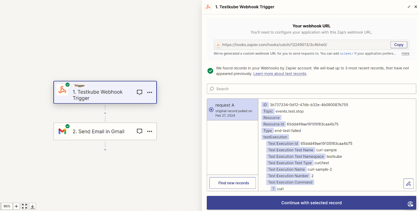Click the Search records field
Screen dimensions: 419x211
tap(311, 89)
